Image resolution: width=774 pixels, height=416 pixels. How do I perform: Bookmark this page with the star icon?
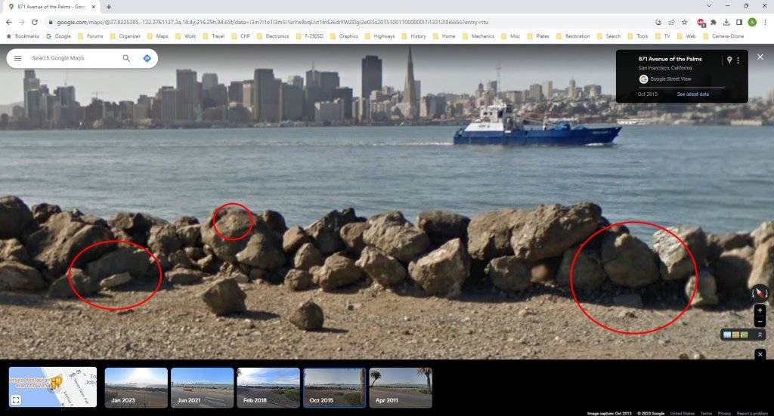coord(684,22)
